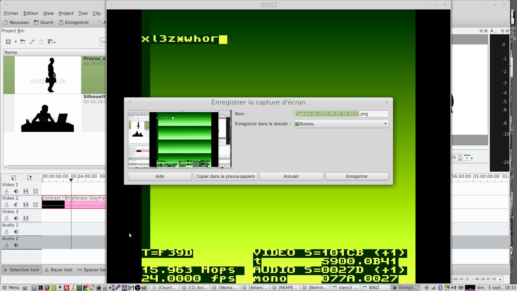Expand the Add Clip dropdown arrow

16,42
